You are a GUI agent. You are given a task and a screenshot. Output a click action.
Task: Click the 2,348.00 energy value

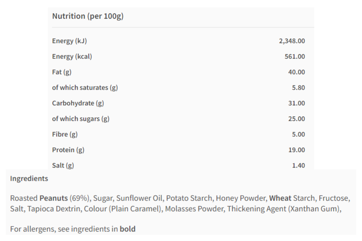[292, 41]
